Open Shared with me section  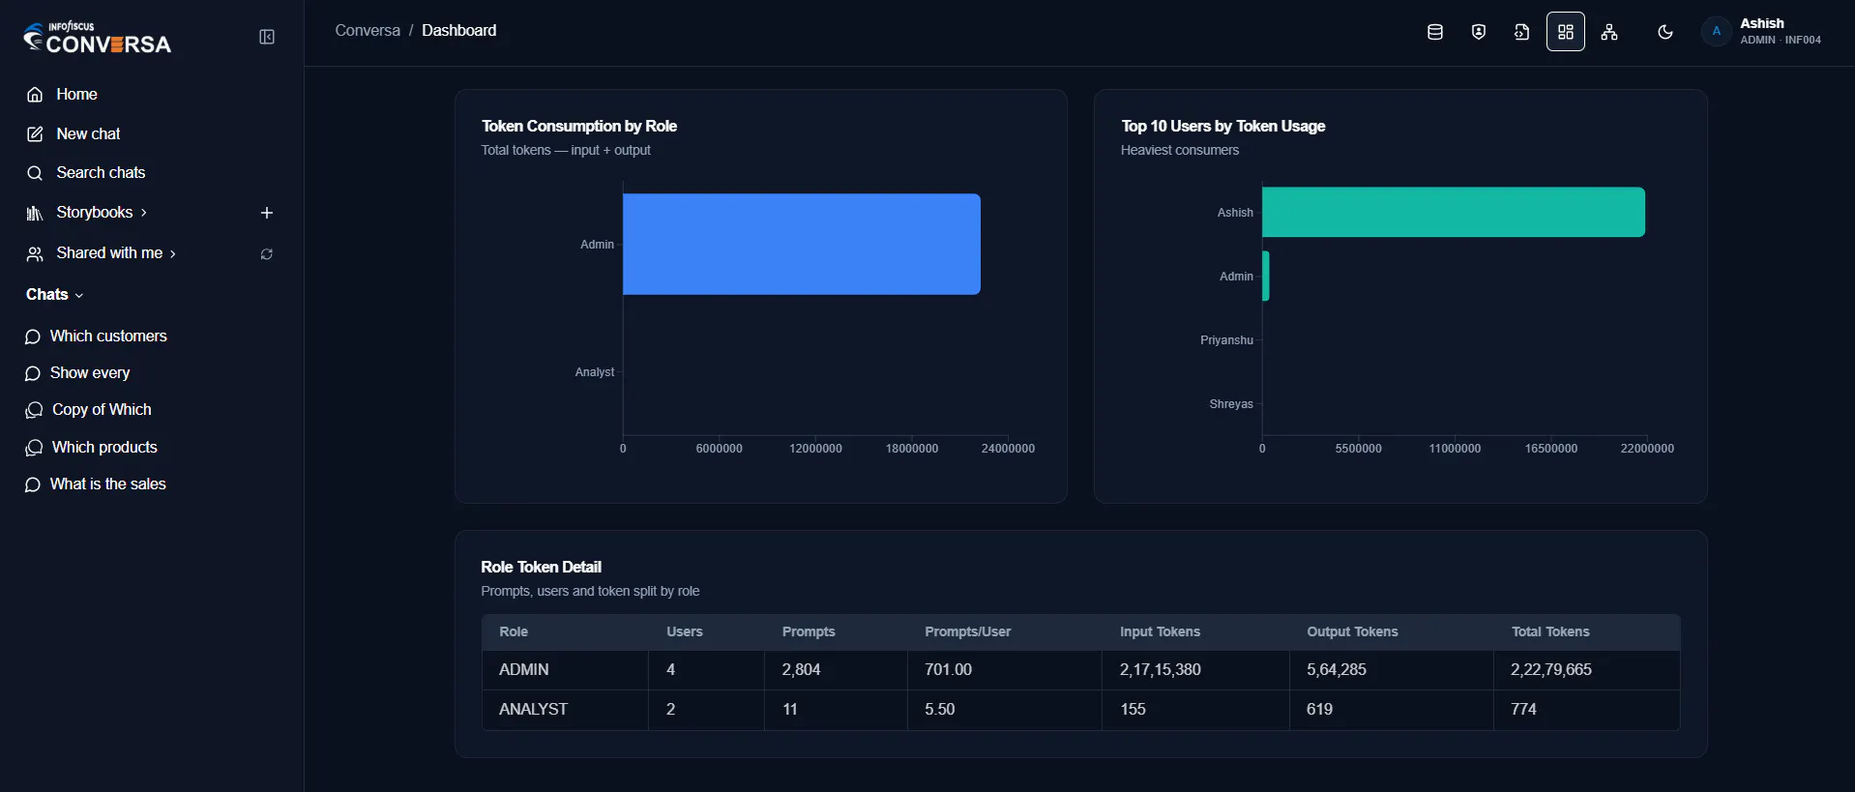tap(109, 252)
